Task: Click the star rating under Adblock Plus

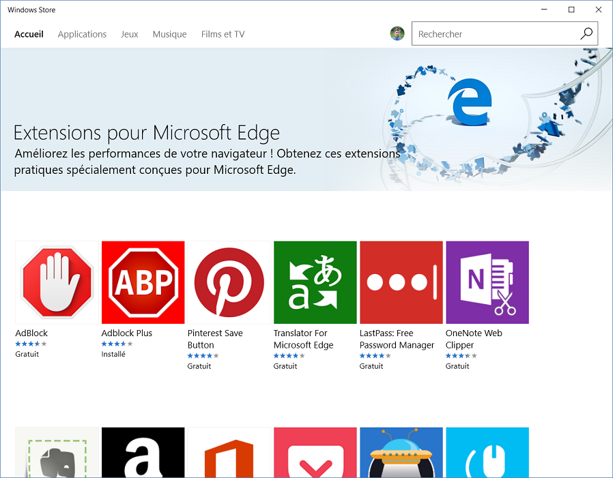Action: click(x=116, y=344)
